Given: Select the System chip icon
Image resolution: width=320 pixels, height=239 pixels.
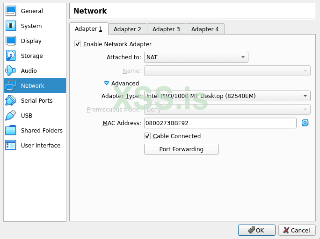Looking at the screenshot, I should click(x=11, y=26).
